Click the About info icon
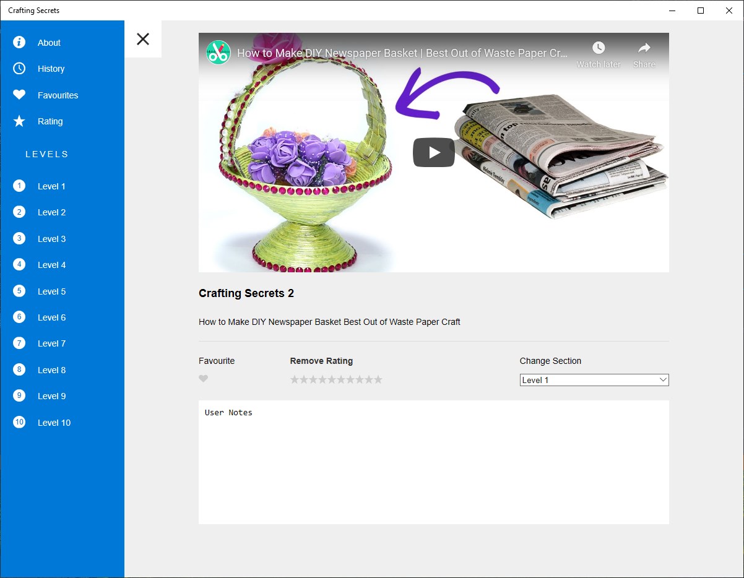This screenshot has width=744, height=578. tap(19, 42)
